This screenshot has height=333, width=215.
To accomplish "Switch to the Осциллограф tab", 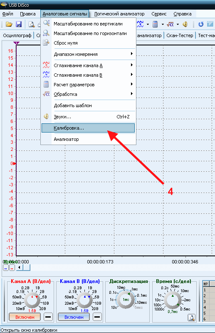I will [17, 35].
